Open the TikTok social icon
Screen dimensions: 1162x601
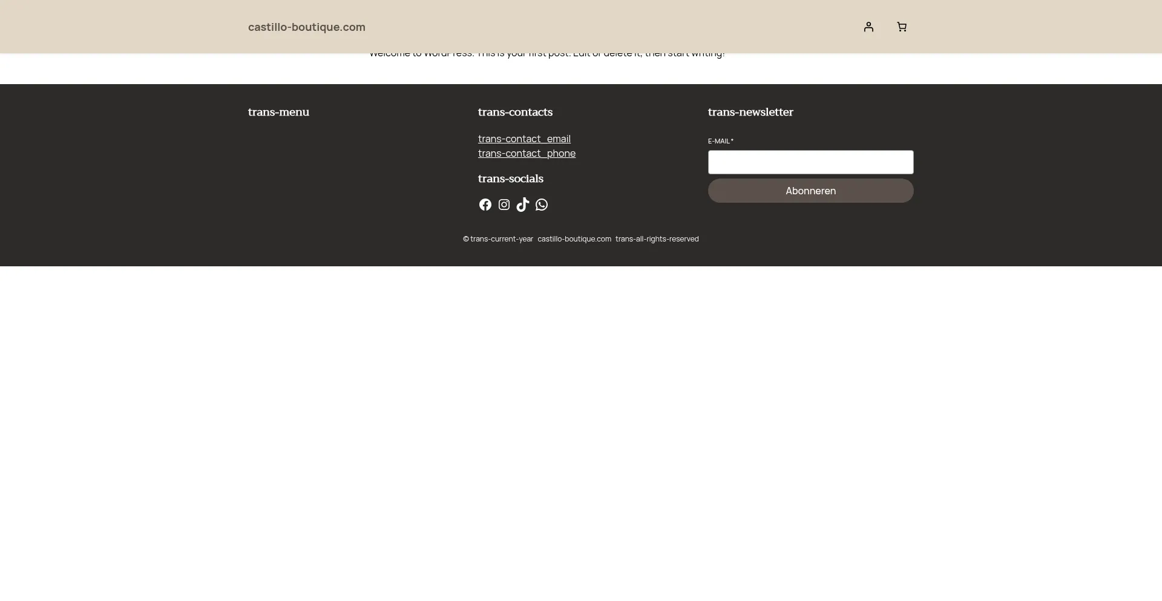(523, 205)
